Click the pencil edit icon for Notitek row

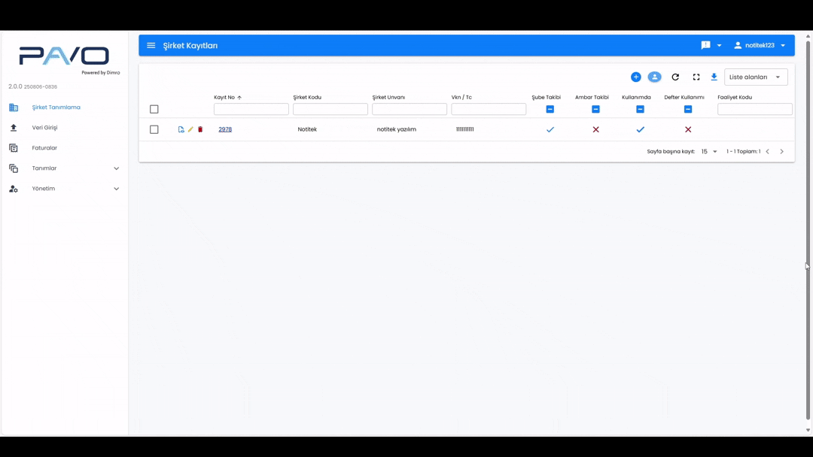point(190,129)
